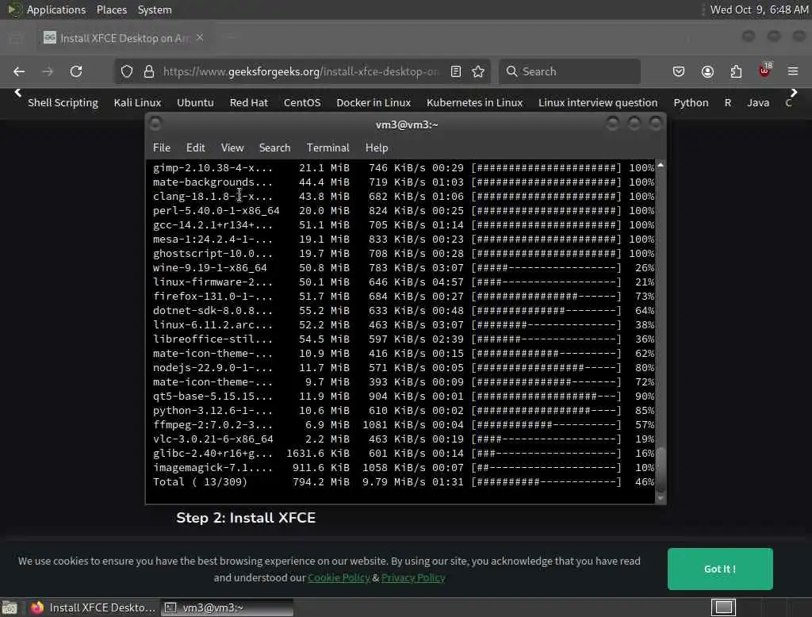Image resolution: width=812 pixels, height=617 pixels.
Task: Go back with the browser back arrow
Action: [19, 71]
